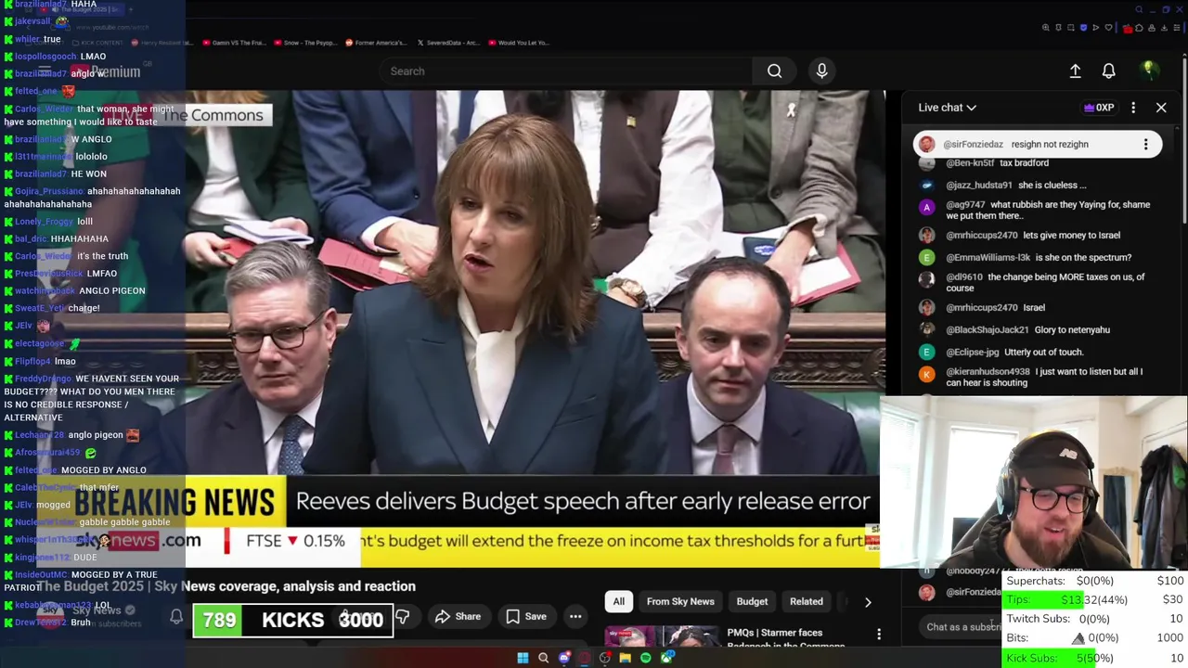Open the upload/create arrow icon
Image resolution: width=1188 pixels, height=668 pixels.
[x=1075, y=71]
